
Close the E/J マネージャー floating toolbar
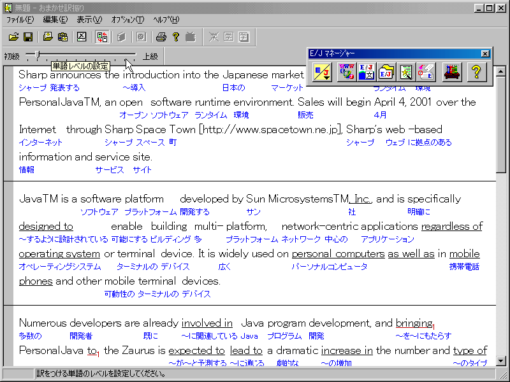(485, 53)
